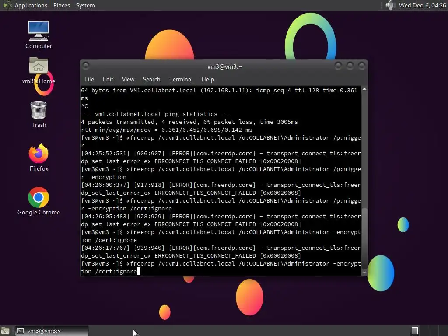Click the terminal title vm3@vm3:~
448x336 pixels.
[x=224, y=66]
